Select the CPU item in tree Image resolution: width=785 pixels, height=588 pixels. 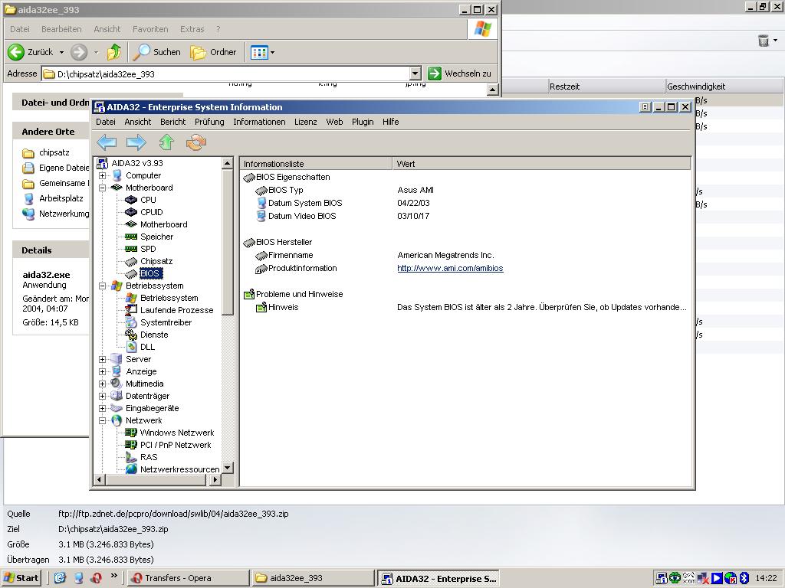coord(148,200)
